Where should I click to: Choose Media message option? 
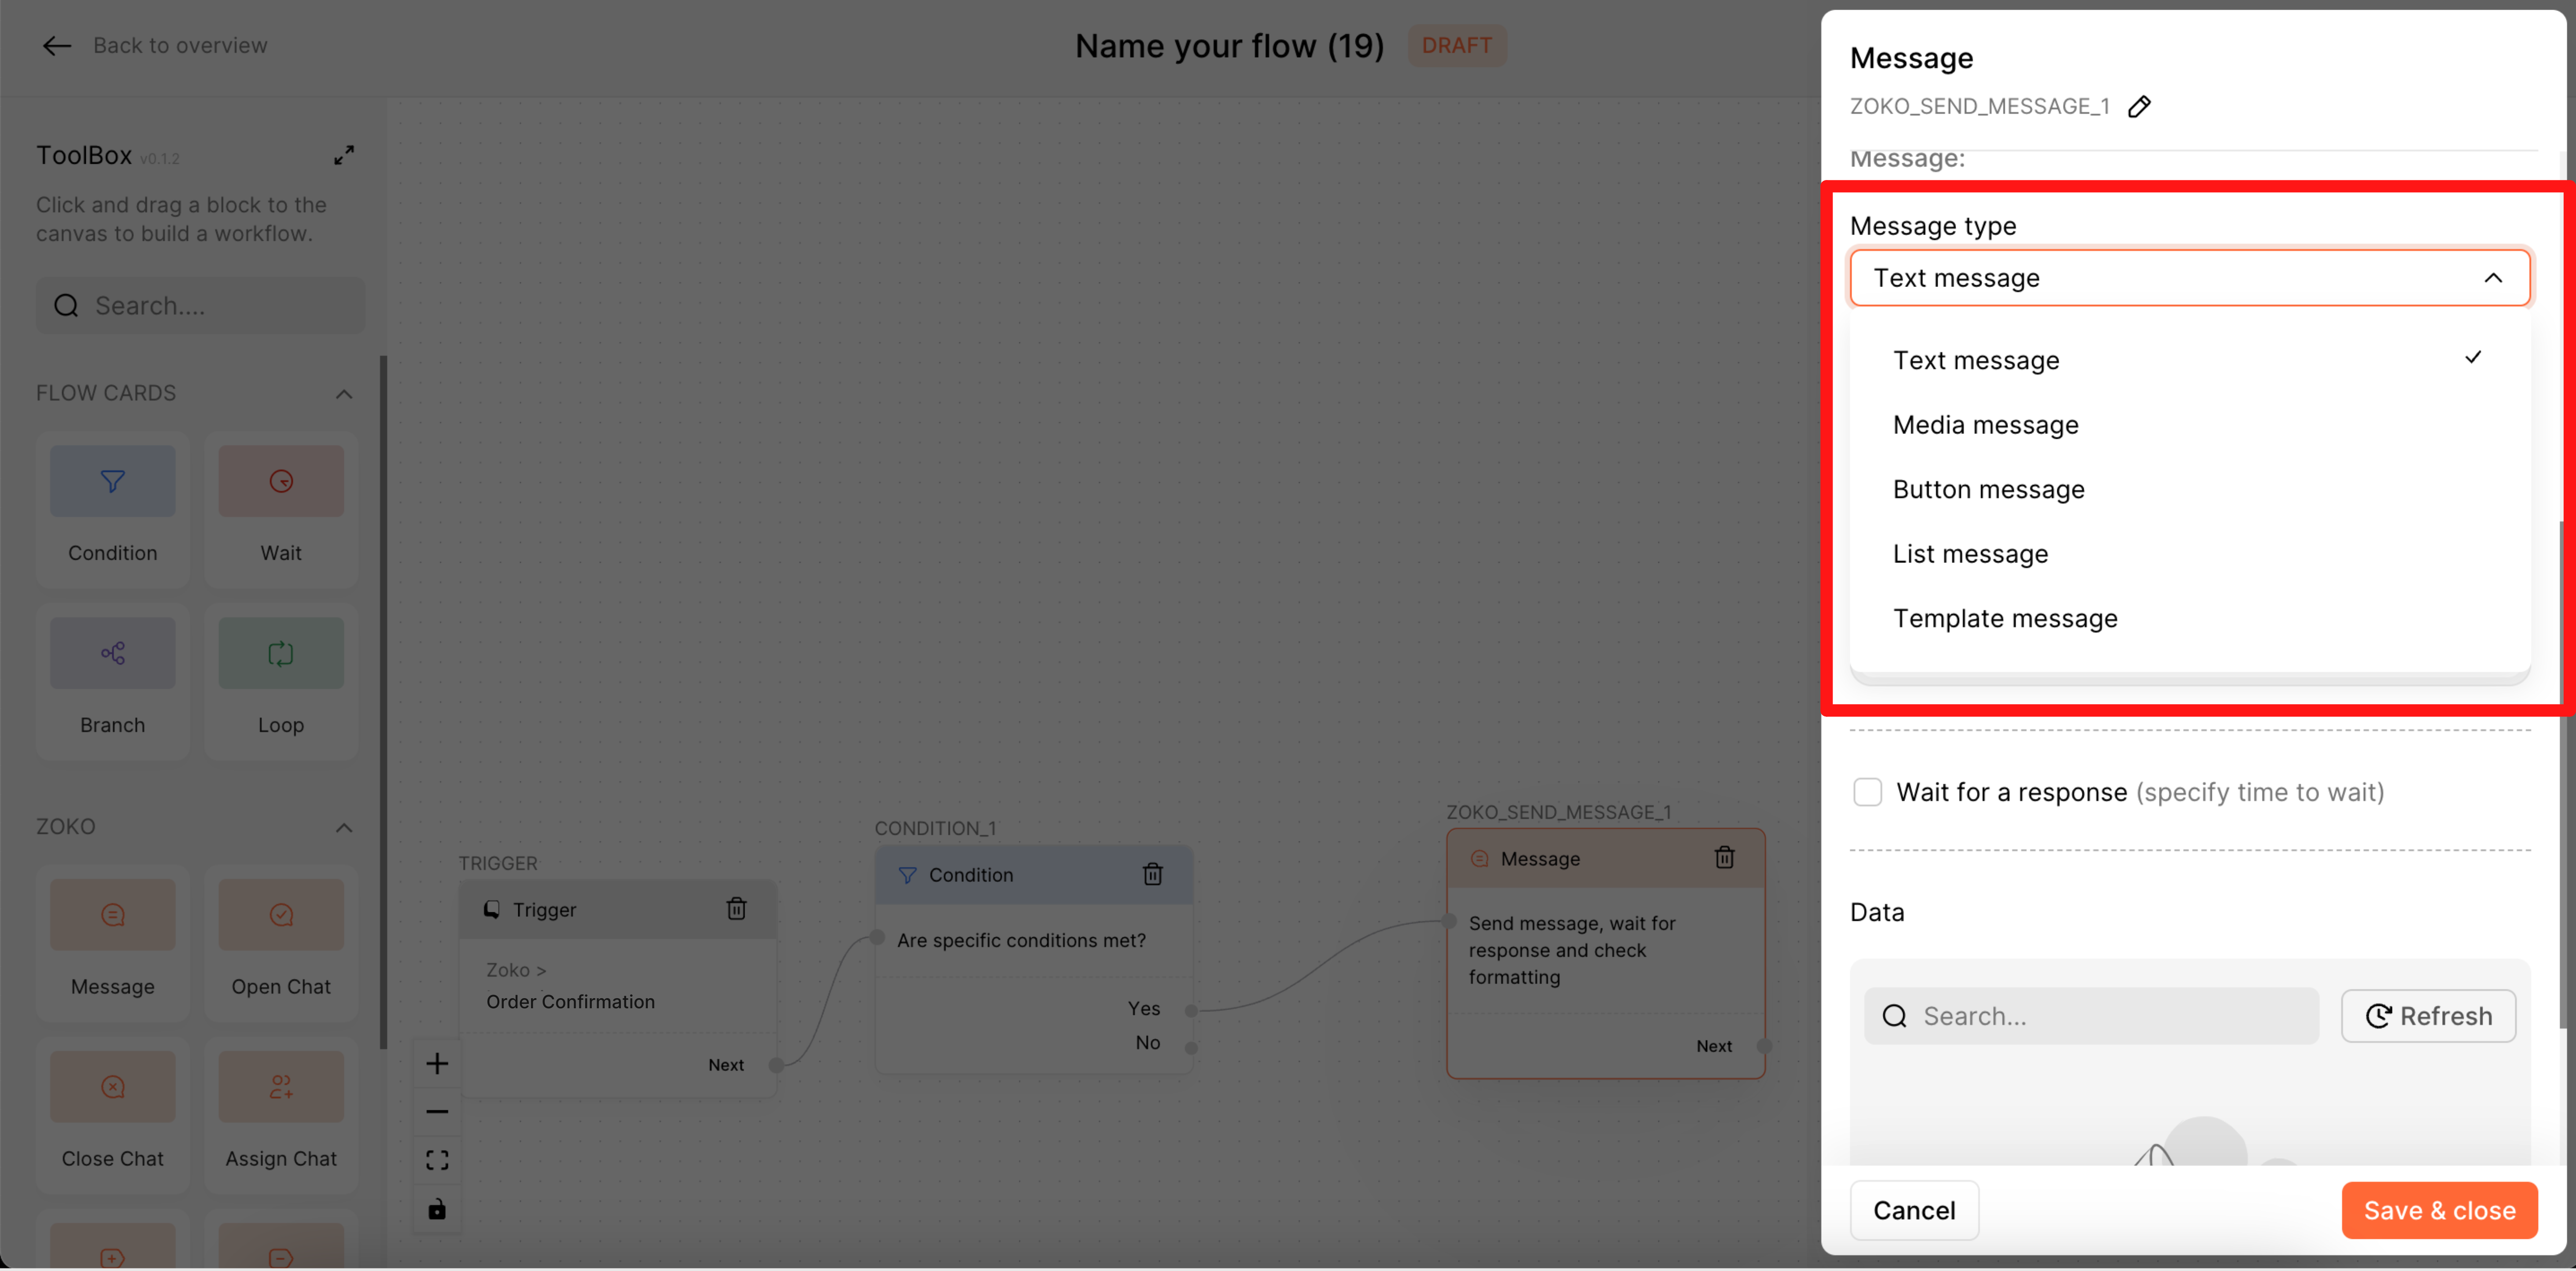click(x=2189, y=425)
